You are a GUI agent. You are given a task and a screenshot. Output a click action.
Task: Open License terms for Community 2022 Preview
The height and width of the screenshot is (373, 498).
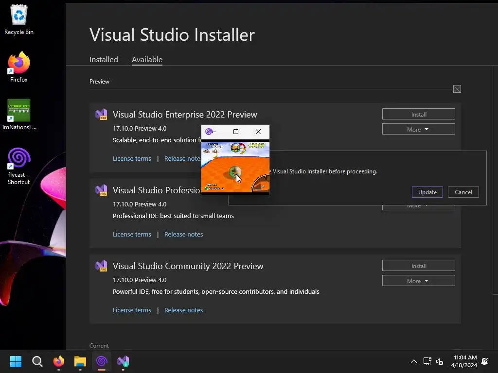tap(132, 310)
